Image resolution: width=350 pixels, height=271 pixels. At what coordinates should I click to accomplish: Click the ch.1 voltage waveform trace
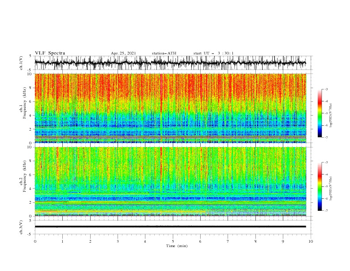170,63
